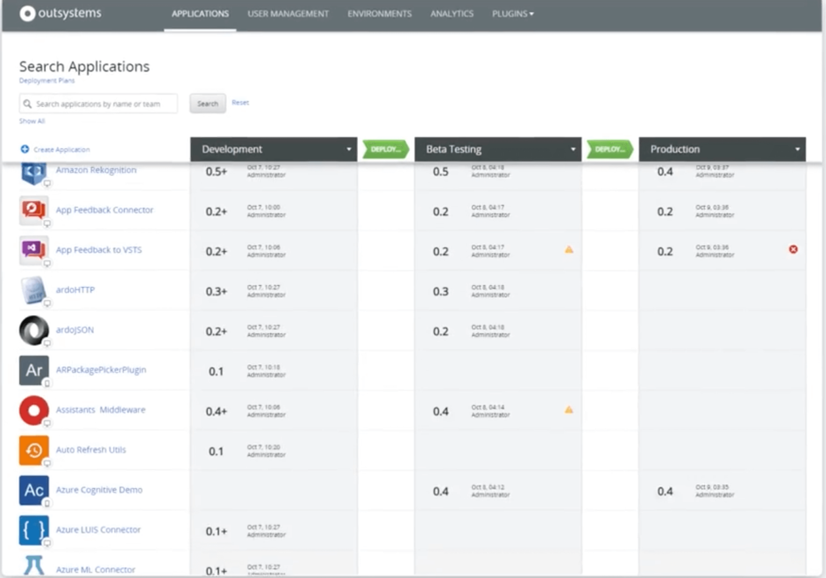Switch to the User Management tab
Viewport: 826px width, 578px height.
(x=288, y=14)
